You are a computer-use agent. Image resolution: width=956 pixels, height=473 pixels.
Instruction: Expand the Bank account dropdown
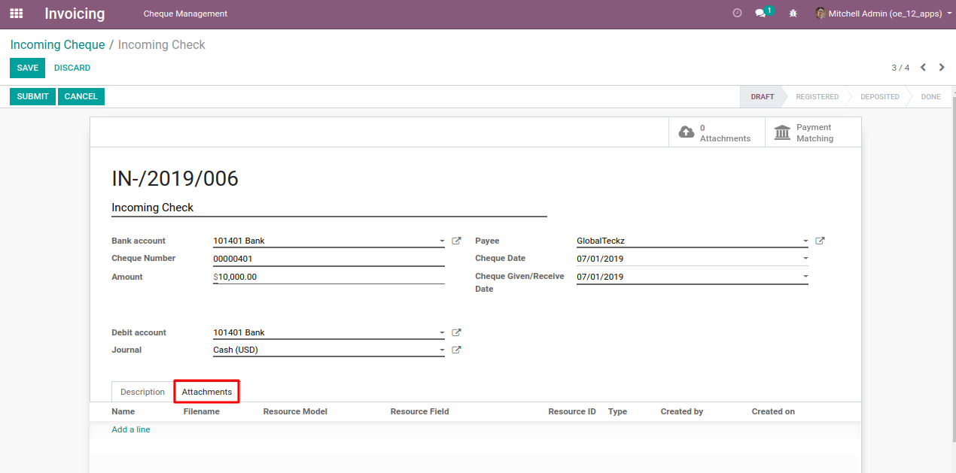pos(442,241)
